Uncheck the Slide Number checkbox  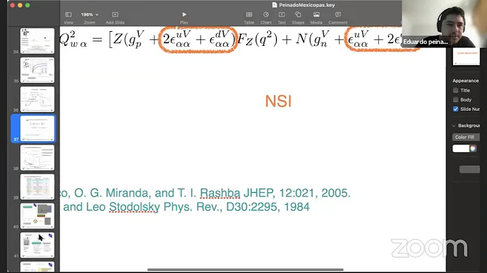[456, 109]
